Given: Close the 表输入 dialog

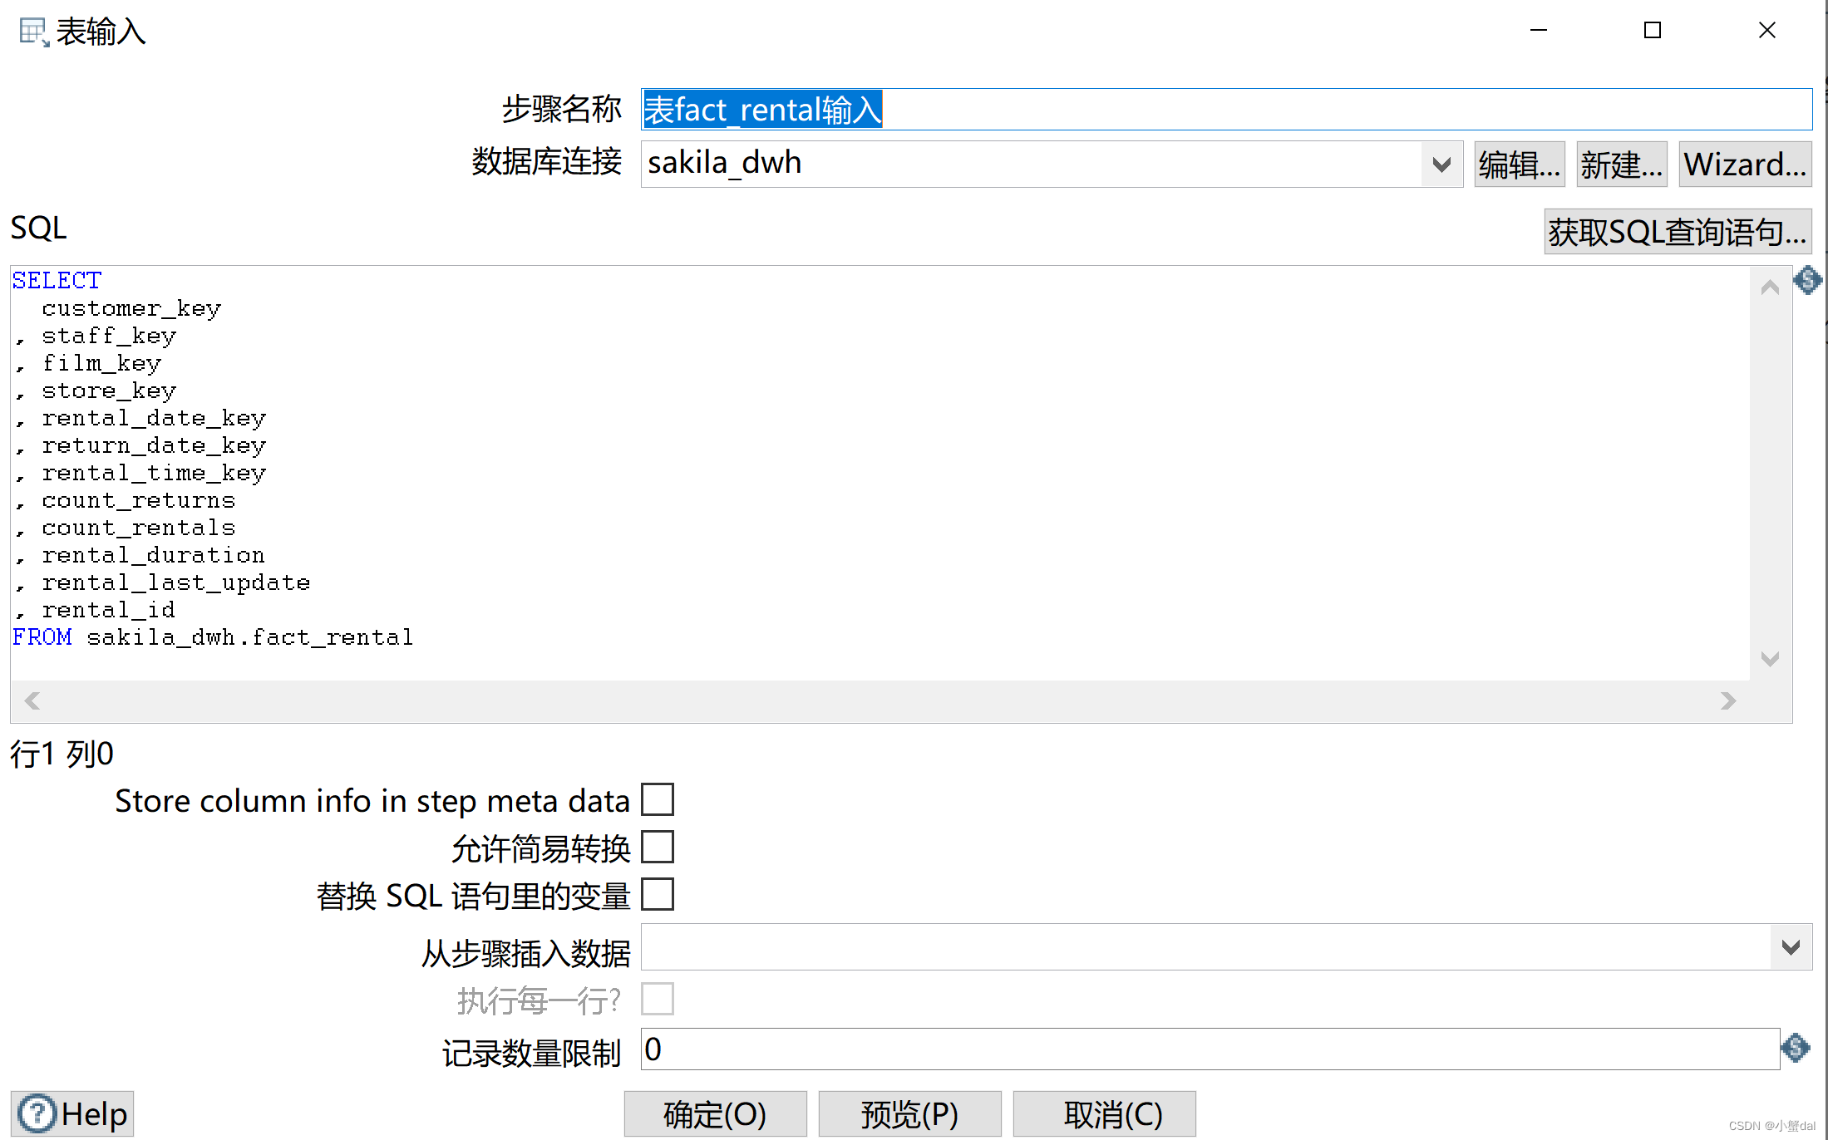Looking at the screenshot, I should click(1767, 30).
